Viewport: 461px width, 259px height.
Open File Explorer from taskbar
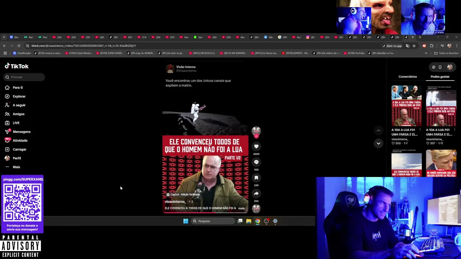[249, 221]
